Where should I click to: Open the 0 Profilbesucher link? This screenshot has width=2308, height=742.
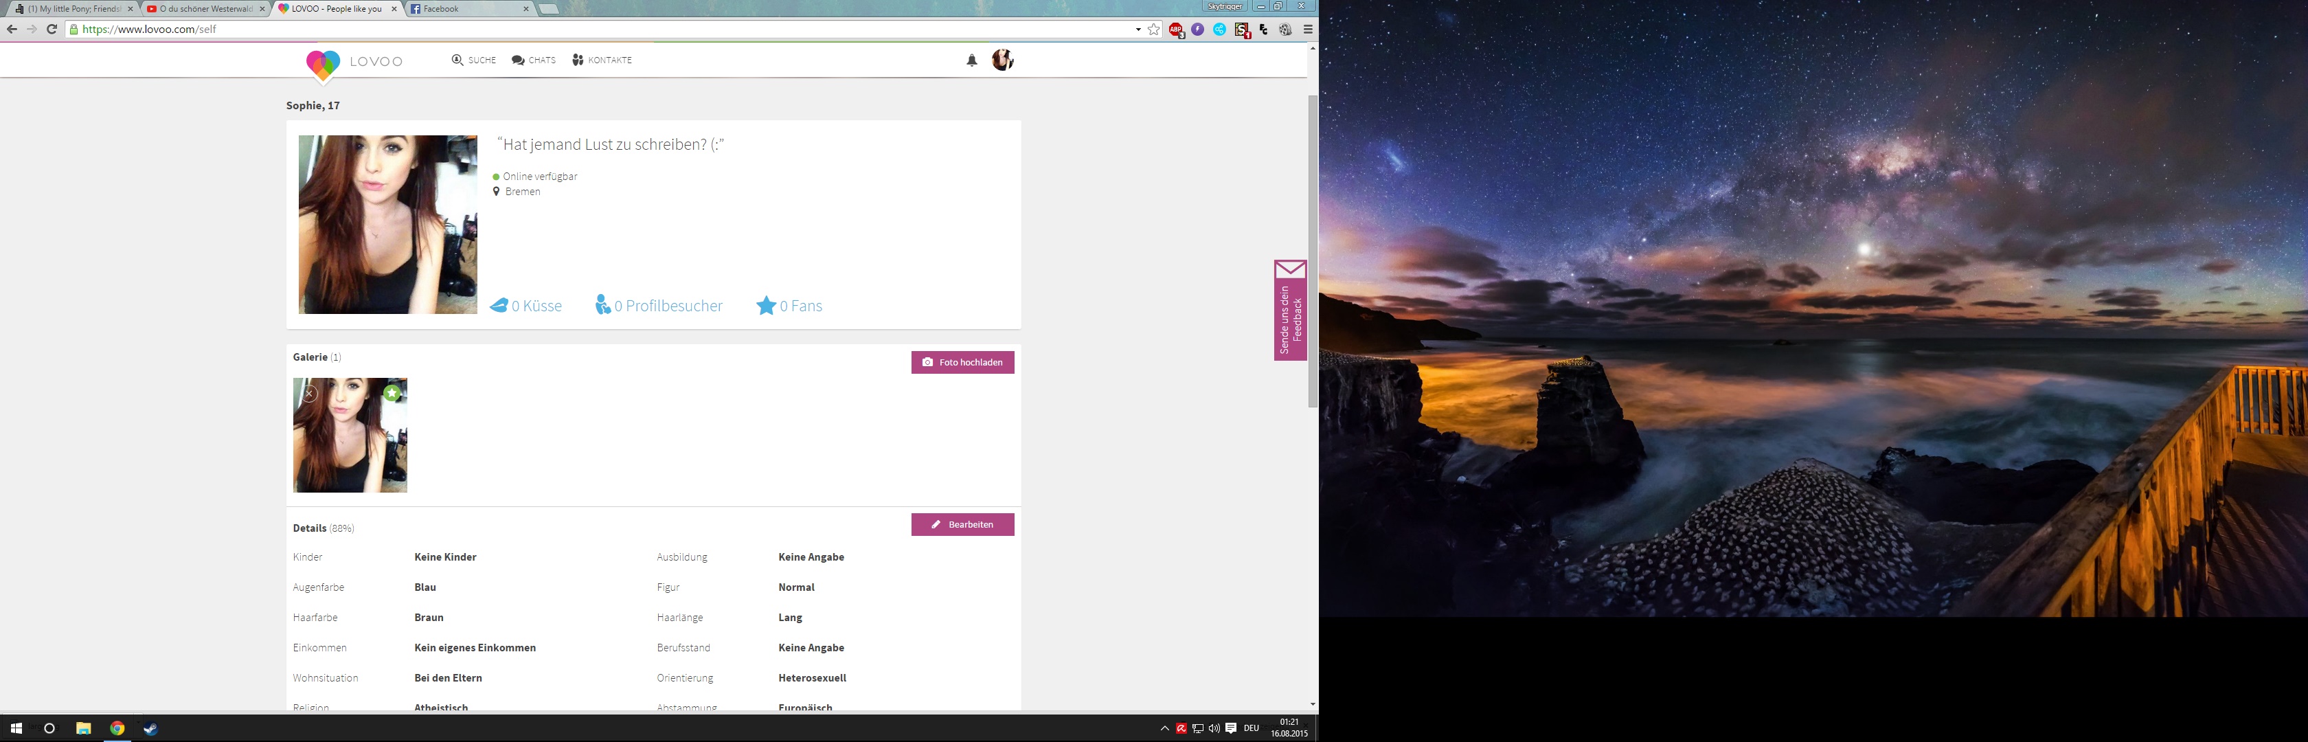pyautogui.click(x=659, y=306)
